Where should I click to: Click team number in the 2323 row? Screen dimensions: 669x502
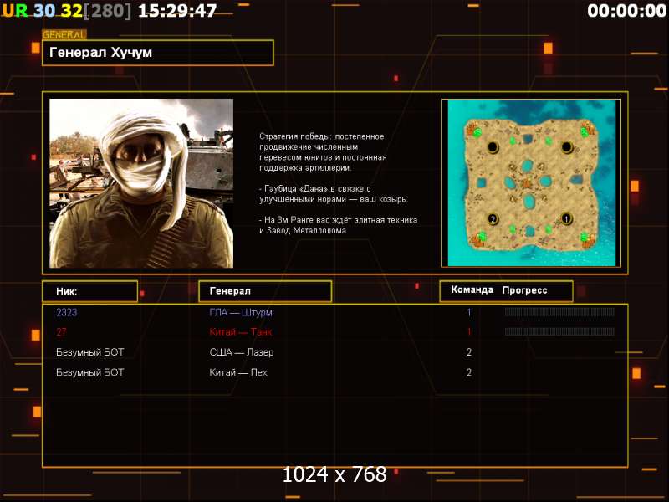point(469,312)
